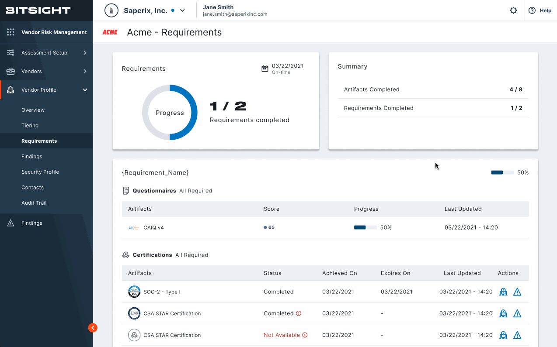This screenshot has height=347, width=557.
Task: Click the robot action icon in SOC-2 row
Action: click(503, 292)
